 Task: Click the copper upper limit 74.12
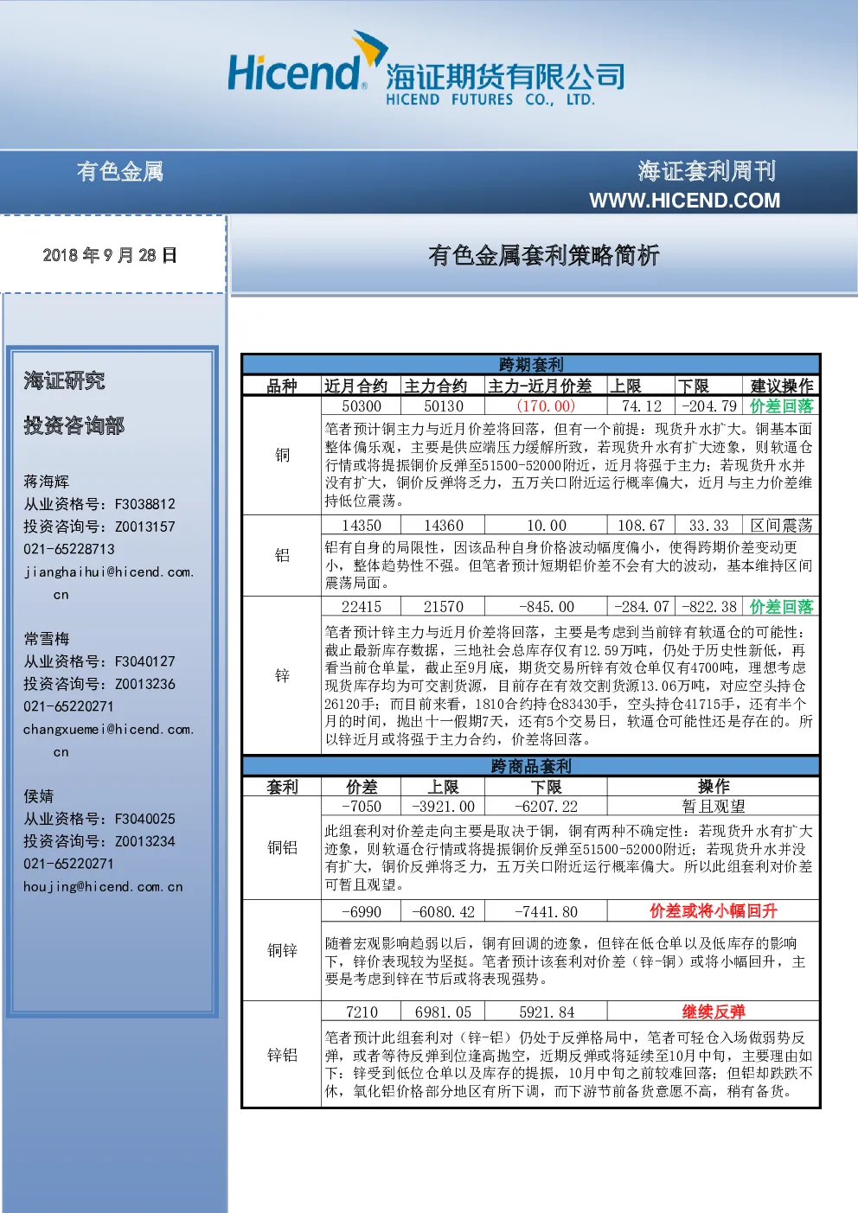(x=642, y=406)
